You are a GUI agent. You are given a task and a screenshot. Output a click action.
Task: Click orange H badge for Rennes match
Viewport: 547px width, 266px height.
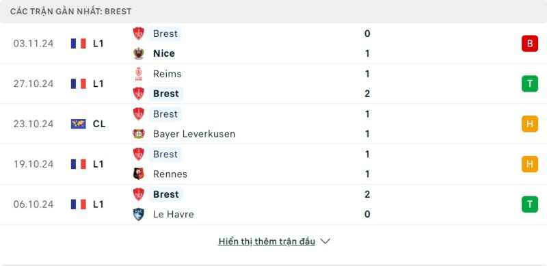click(x=529, y=164)
